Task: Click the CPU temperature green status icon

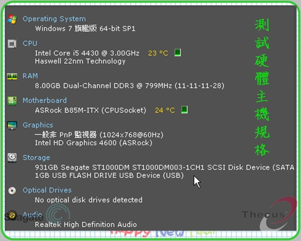Action: point(178,53)
